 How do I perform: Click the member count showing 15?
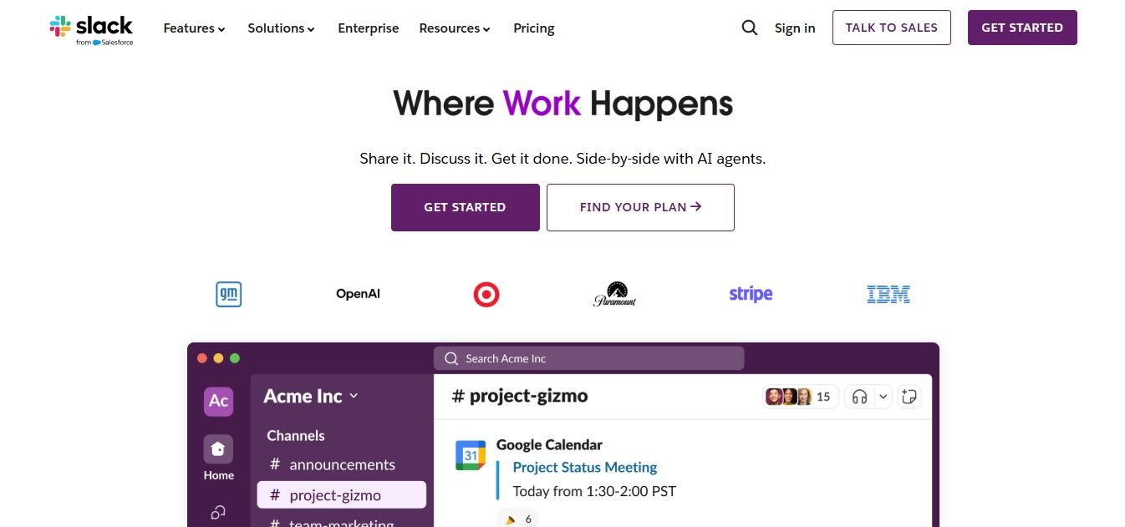pos(801,396)
